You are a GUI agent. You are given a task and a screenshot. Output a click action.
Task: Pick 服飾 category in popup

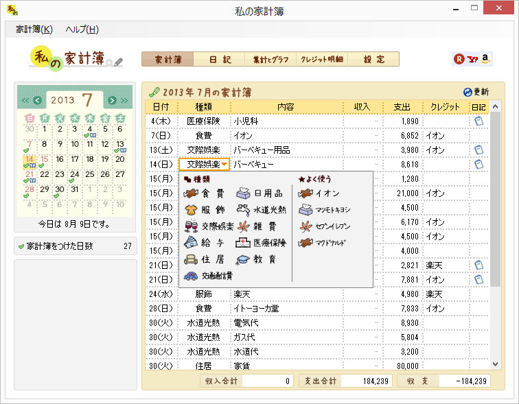pyautogui.click(x=205, y=210)
